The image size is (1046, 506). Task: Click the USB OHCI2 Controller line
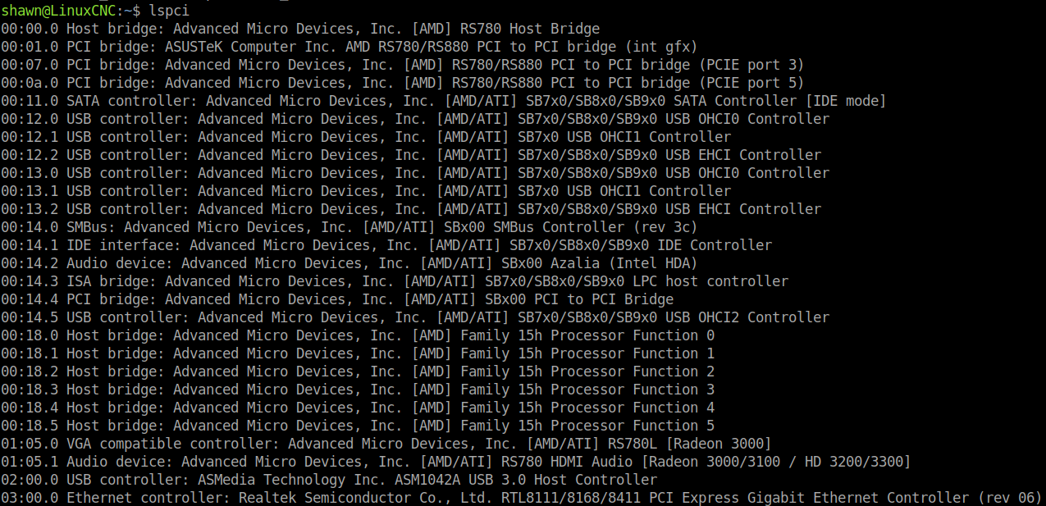pyautogui.click(x=415, y=317)
